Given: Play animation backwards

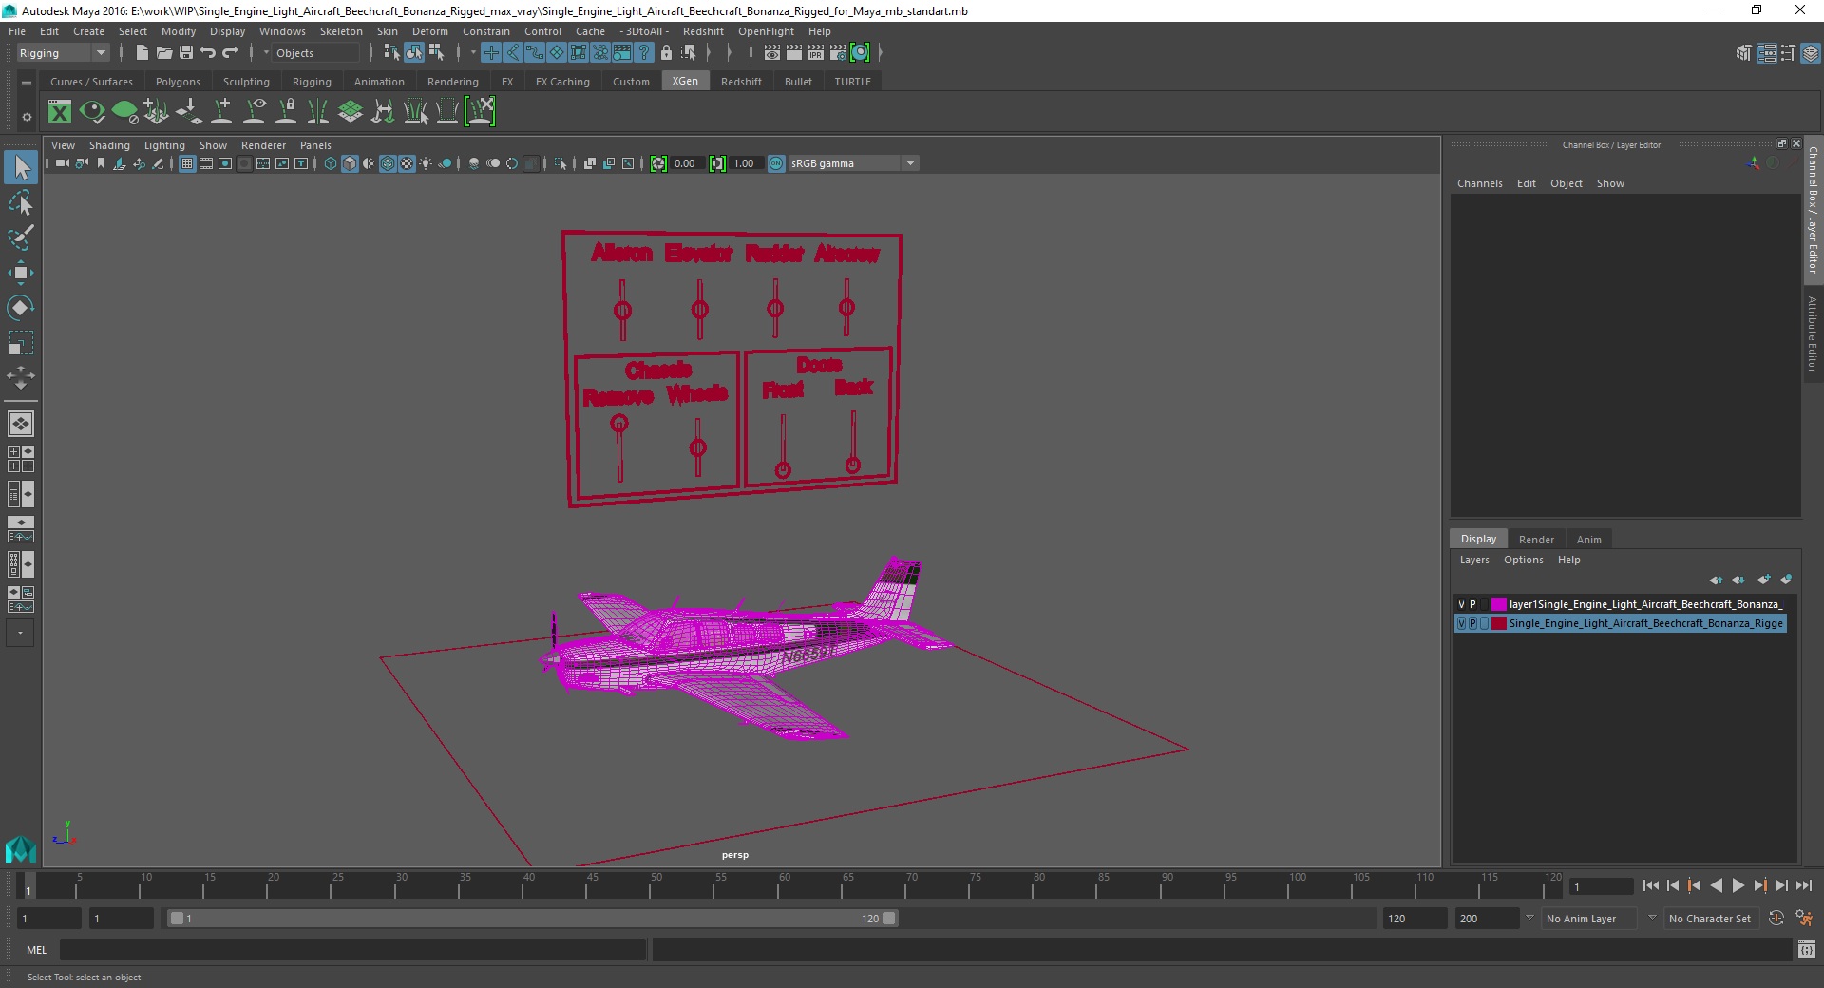Looking at the screenshot, I should [1716, 885].
